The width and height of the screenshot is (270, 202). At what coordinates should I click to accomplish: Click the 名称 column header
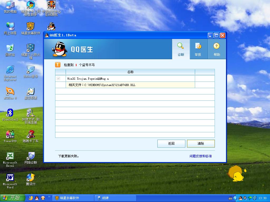tap(130, 72)
